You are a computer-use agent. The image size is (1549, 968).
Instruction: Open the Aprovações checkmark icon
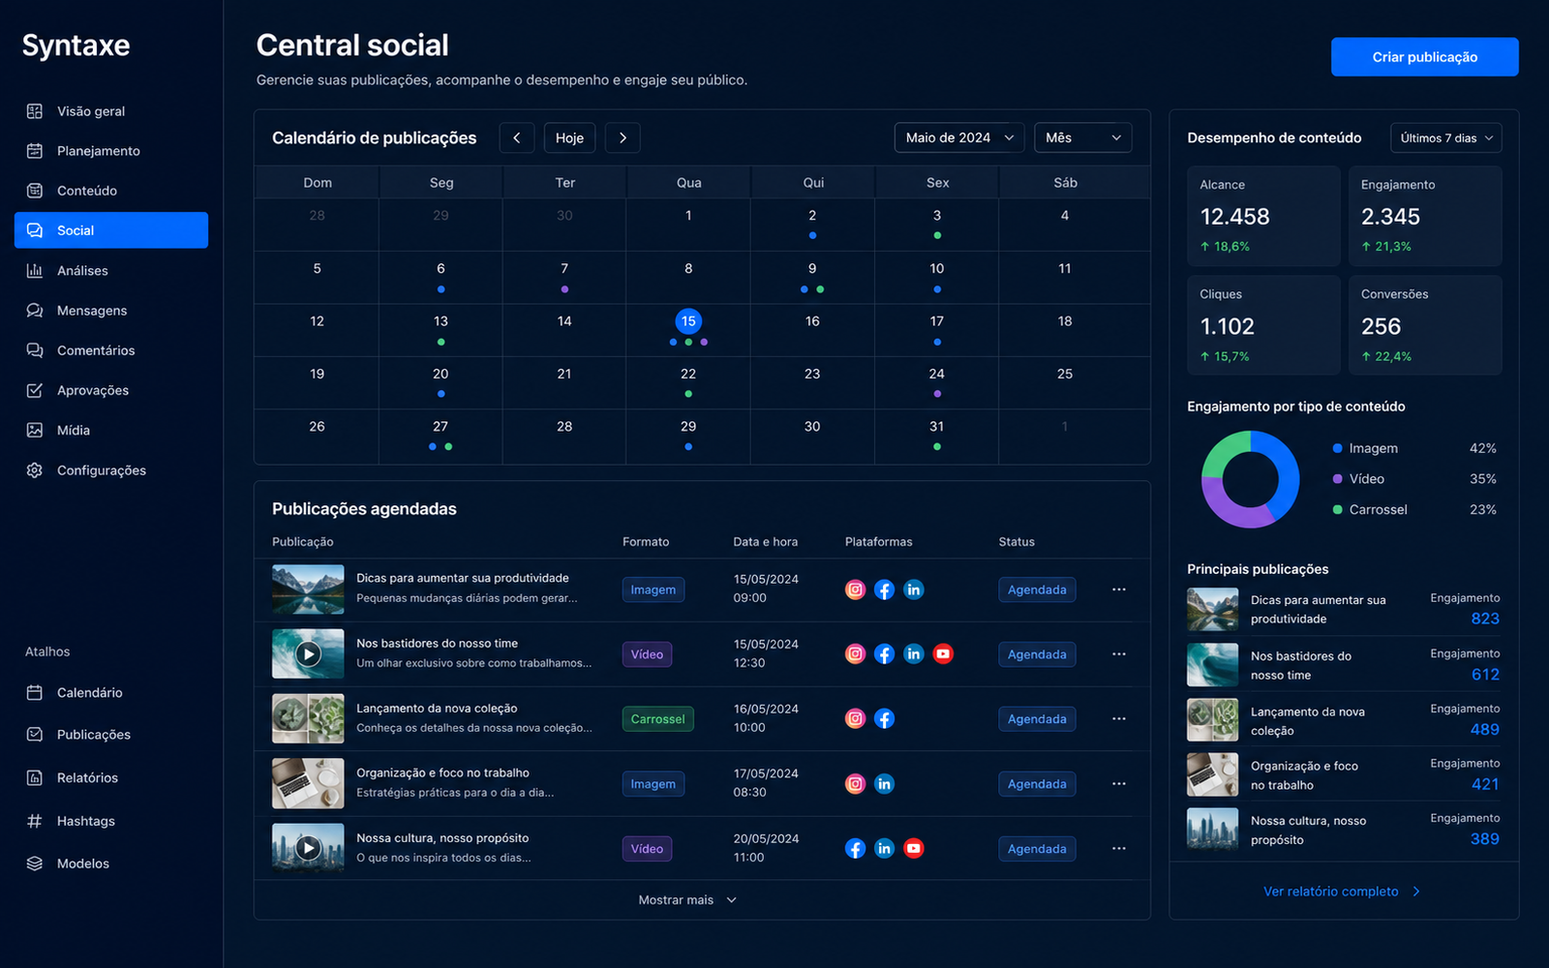click(35, 390)
